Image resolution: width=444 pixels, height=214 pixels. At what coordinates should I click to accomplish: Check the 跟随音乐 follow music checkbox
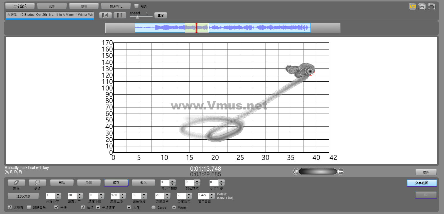[29, 208]
